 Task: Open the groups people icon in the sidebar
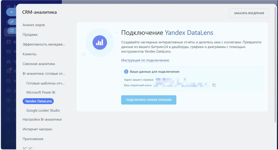[x=8, y=61]
